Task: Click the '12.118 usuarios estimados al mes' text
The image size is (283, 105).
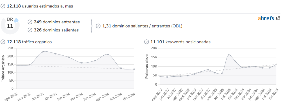Action: coord(40,6)
